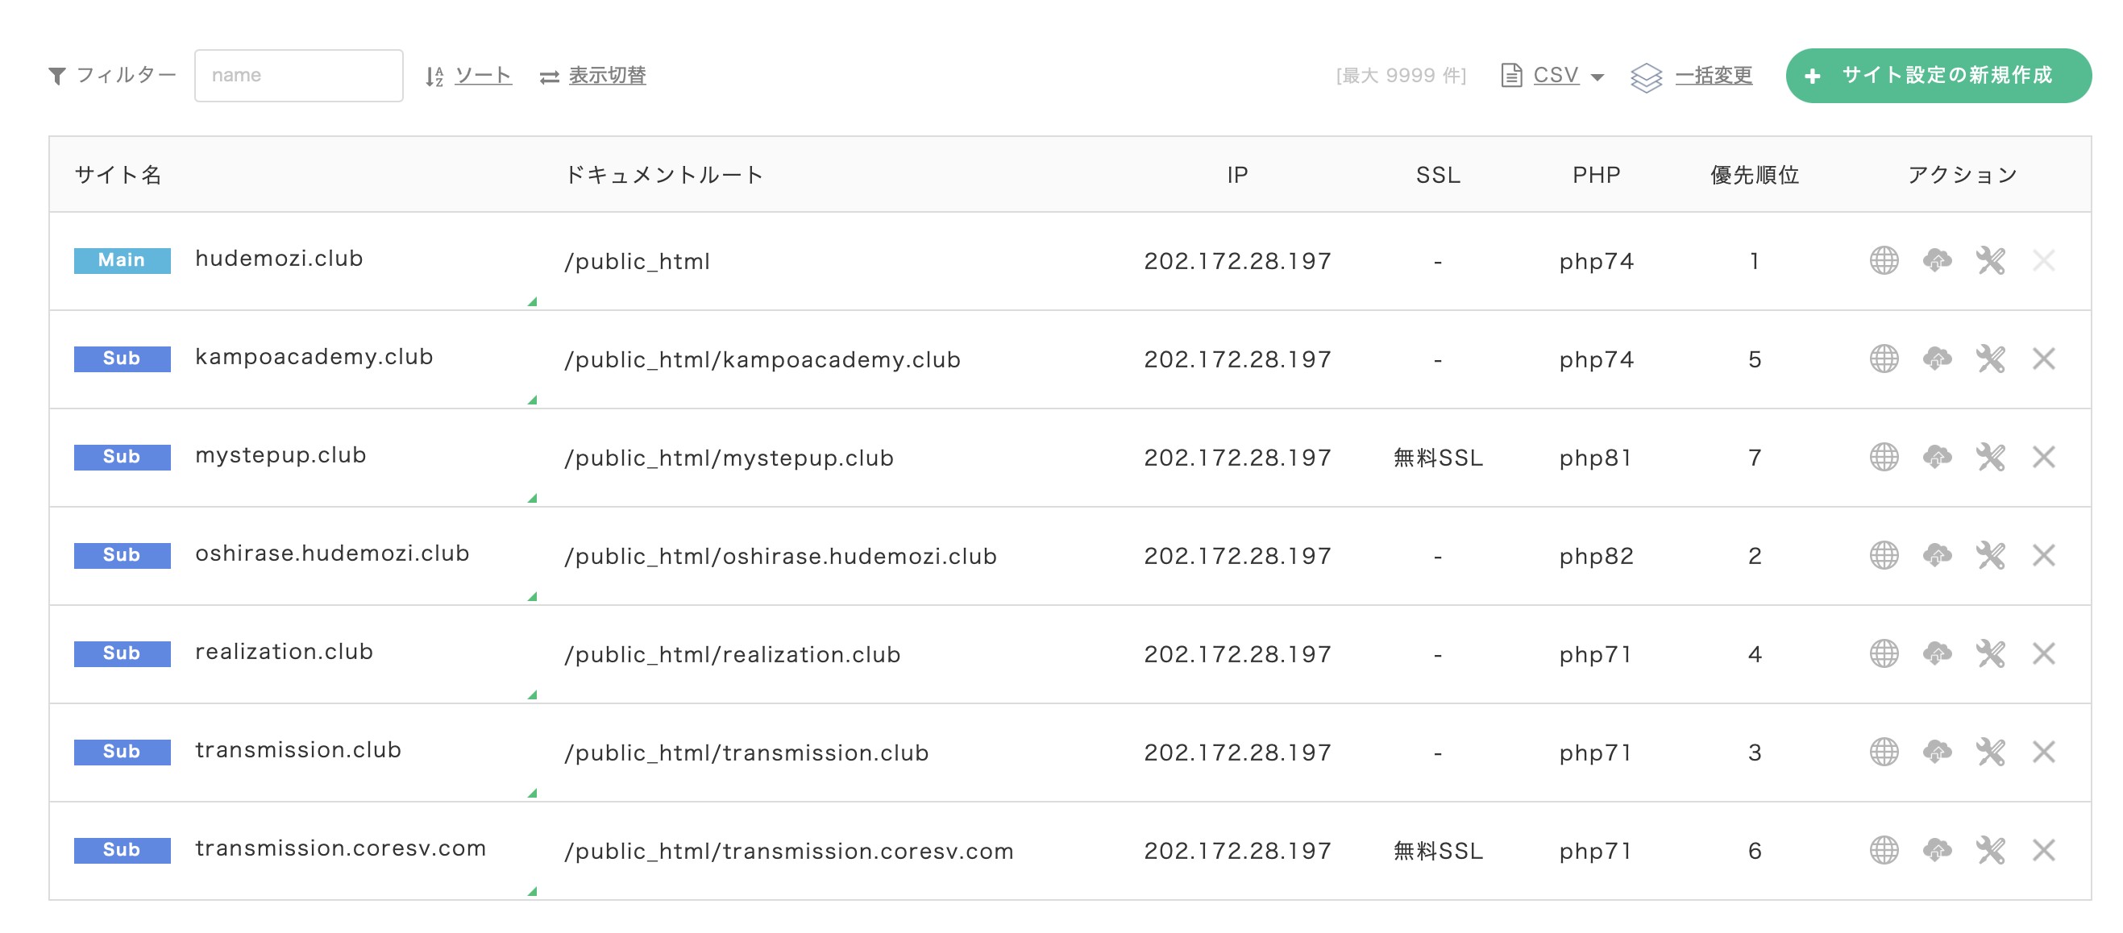Screen dimensions: 2123x933
Task: Open globe icon for mystepup.club
Action: coord(1884,457)
